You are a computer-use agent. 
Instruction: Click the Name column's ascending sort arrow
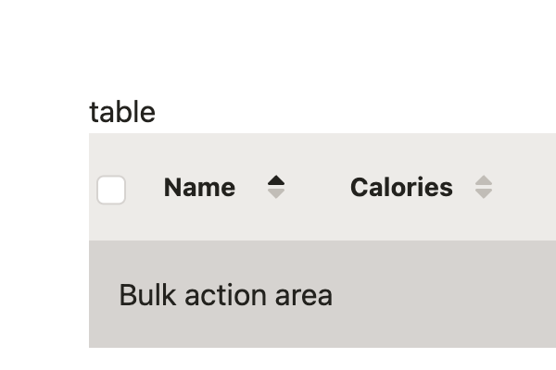coord(276,180)
